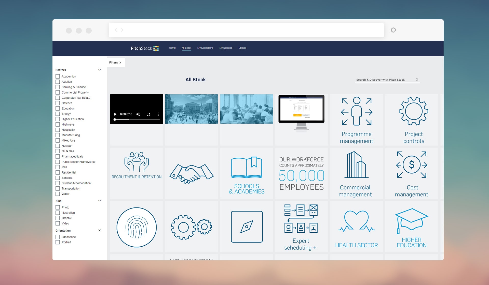
Task: Mute the video using speaker icon
Action: [138, 114]
